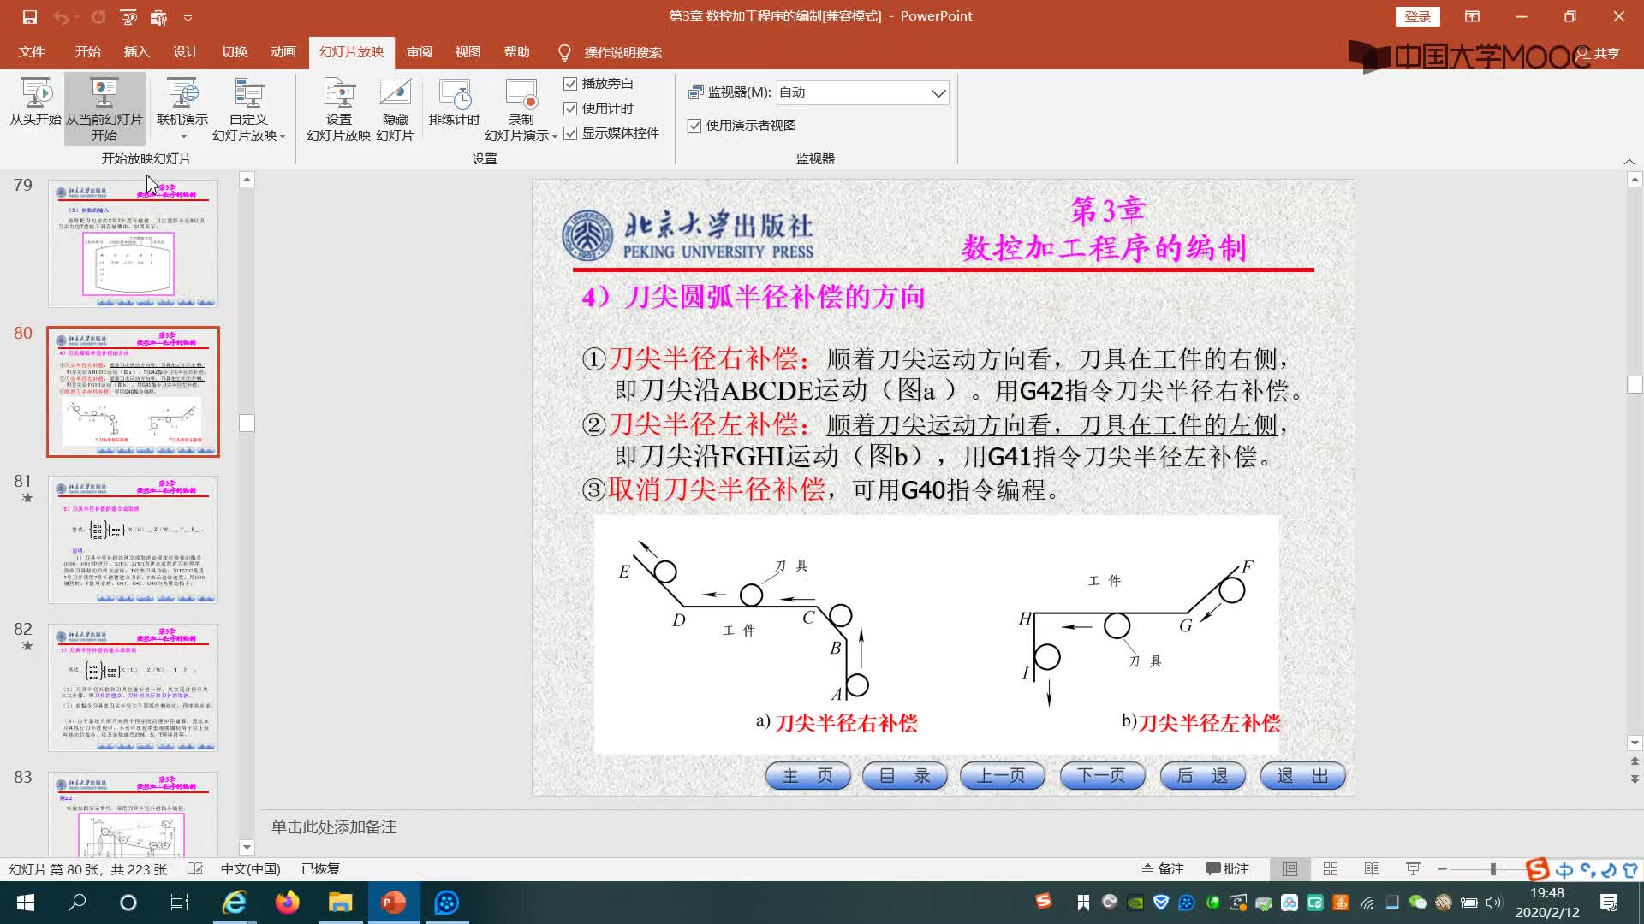The image size is (1644, 924).
Task: Click slide 81 thumbnail in panel
Action: pos(132,539)
